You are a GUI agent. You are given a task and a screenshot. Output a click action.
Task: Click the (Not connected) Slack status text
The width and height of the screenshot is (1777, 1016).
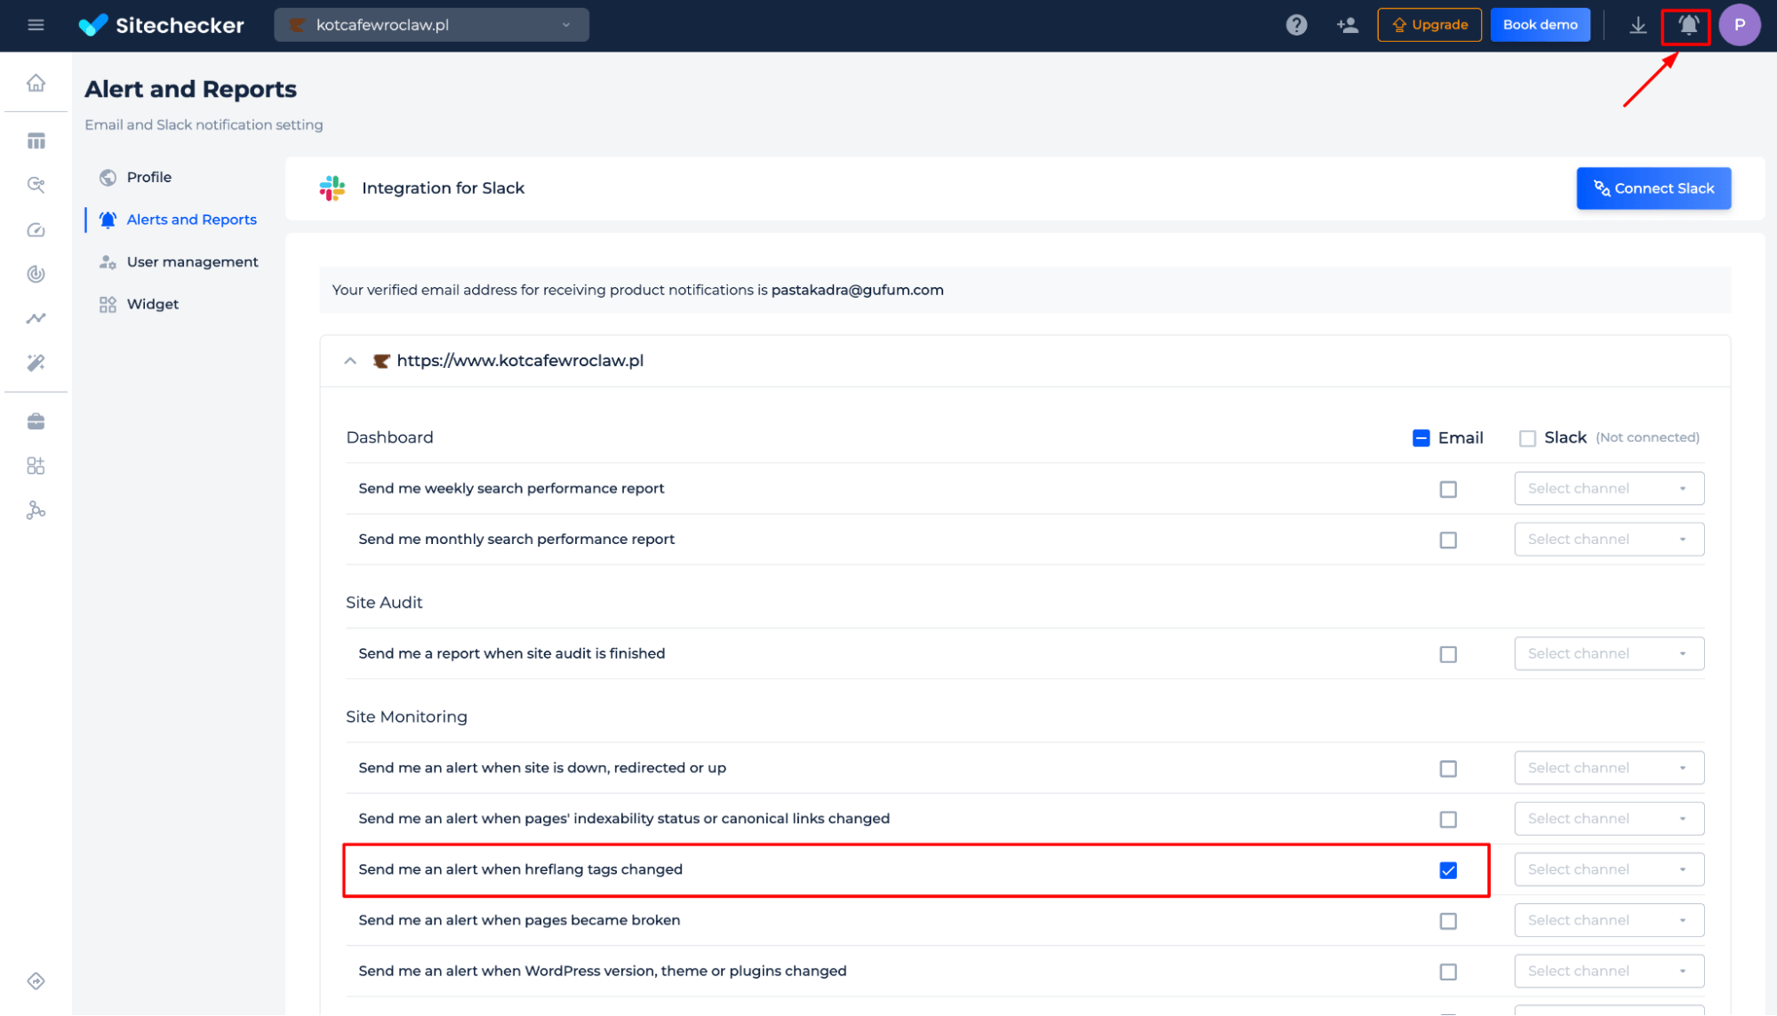click(1647, 438)
